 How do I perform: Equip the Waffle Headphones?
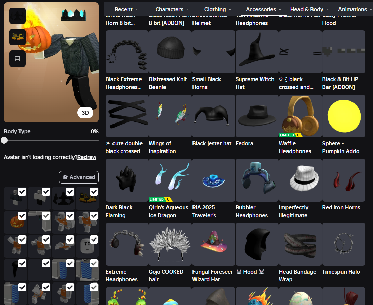click(300, 116)
